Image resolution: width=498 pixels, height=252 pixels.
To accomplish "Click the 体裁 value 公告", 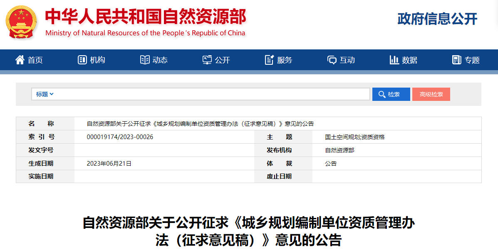I will [x=331, y=164].
